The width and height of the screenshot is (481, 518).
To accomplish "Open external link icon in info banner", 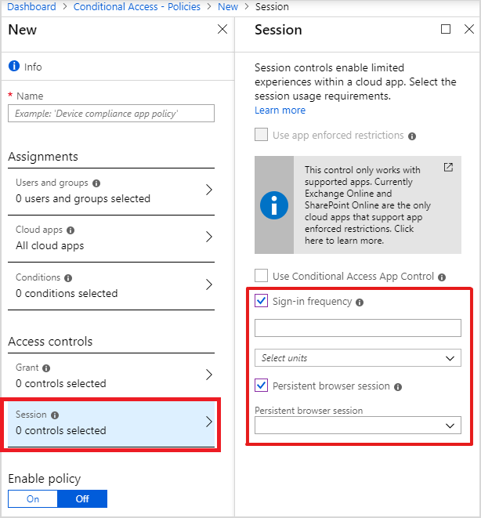I will tap(448, 167).
